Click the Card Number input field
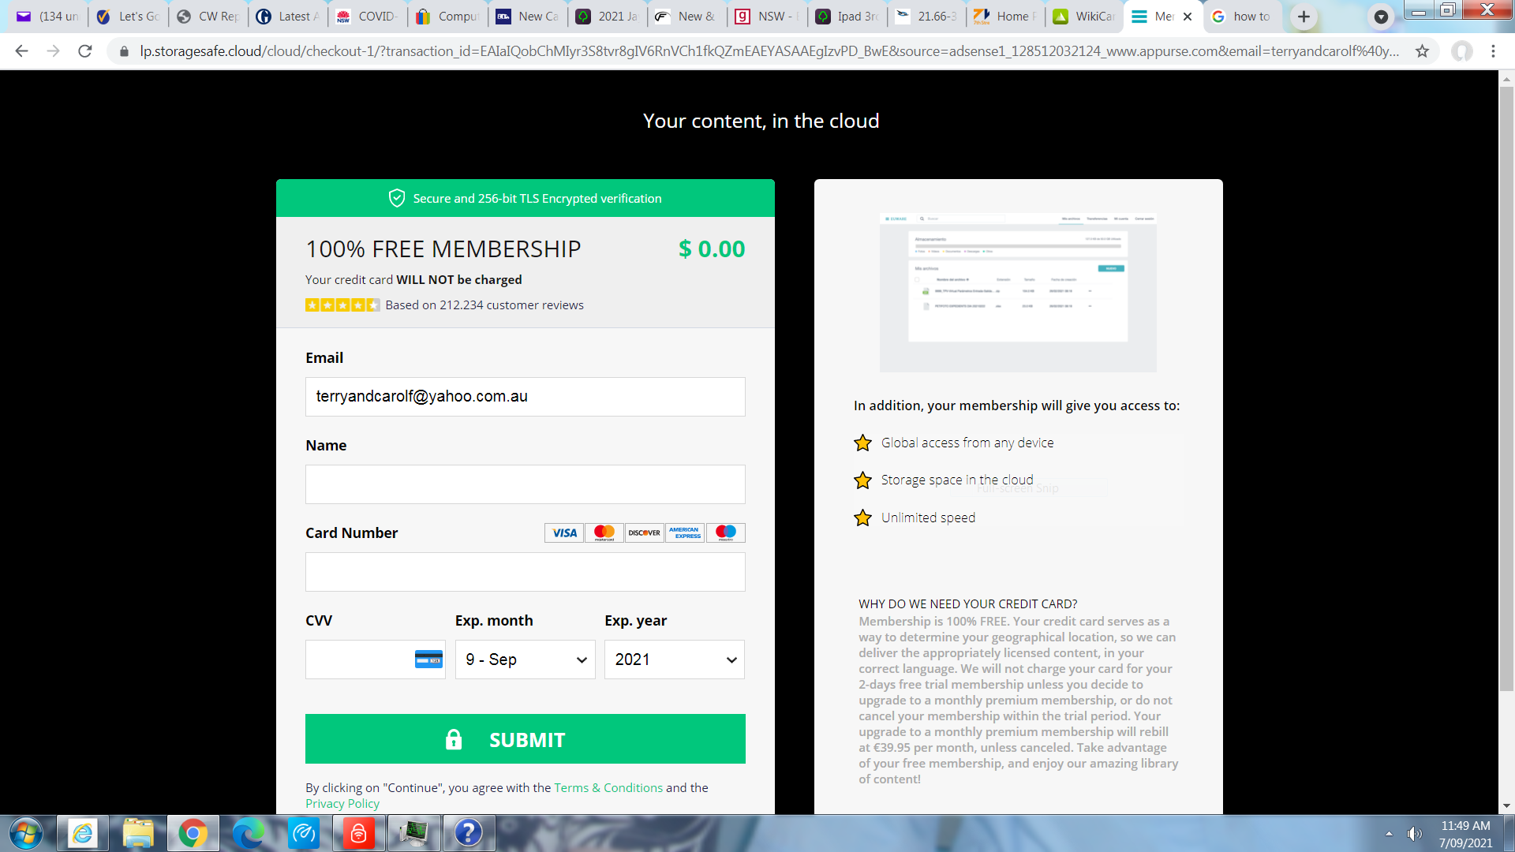Screen dimensions: 1515x852 (x=525, y=572)
